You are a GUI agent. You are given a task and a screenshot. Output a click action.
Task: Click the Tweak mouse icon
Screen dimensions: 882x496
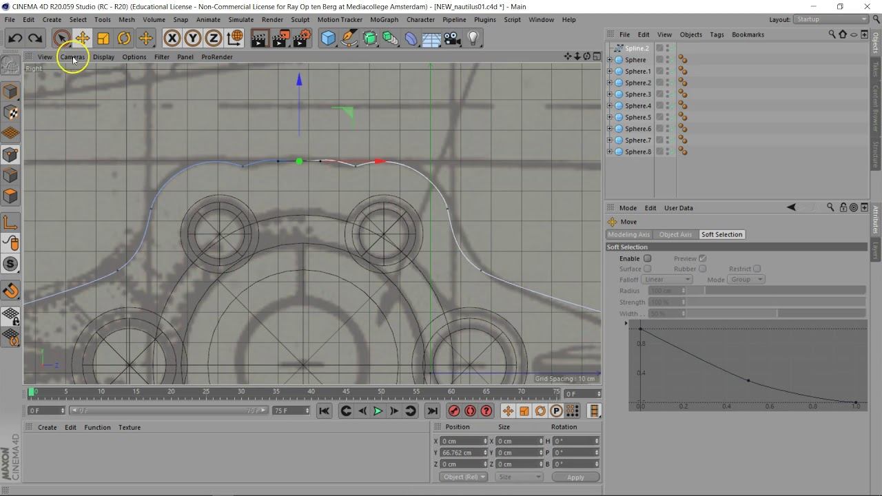click(10, 243)
